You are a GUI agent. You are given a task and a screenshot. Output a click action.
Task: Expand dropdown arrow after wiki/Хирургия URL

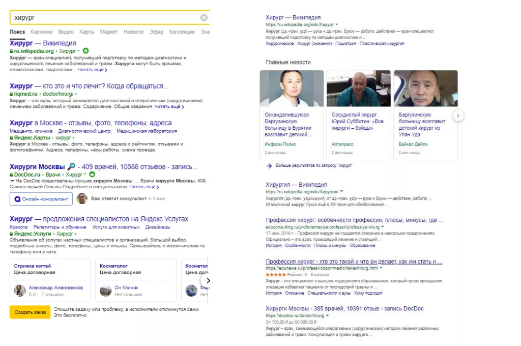[341, 192]
